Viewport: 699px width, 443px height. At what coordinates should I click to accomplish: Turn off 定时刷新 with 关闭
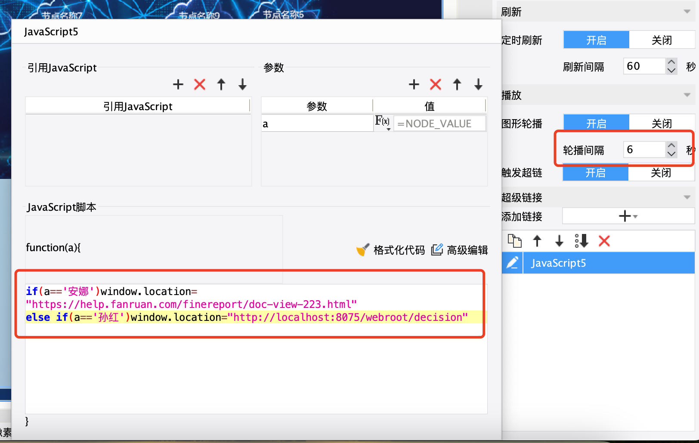click(x=662, y=40)
